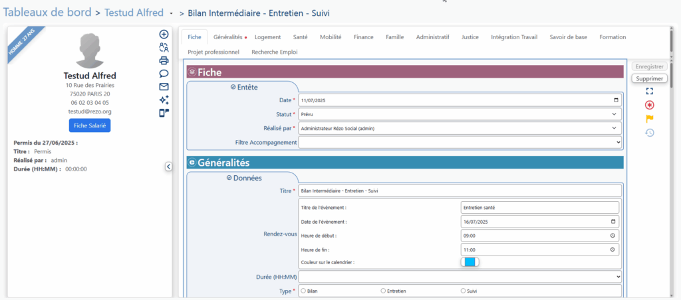Click the blue calendar color swatch
Viewport: 681px width, 300px height.
pos(470,262)
